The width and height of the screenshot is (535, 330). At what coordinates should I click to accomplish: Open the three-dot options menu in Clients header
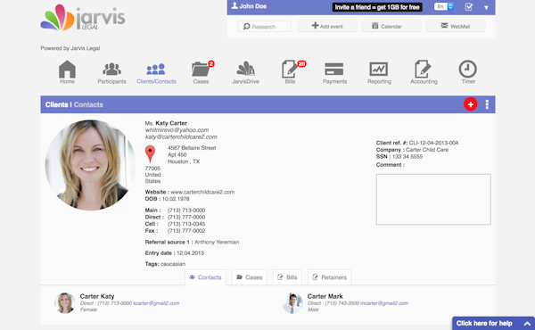[x=487, y=104]
